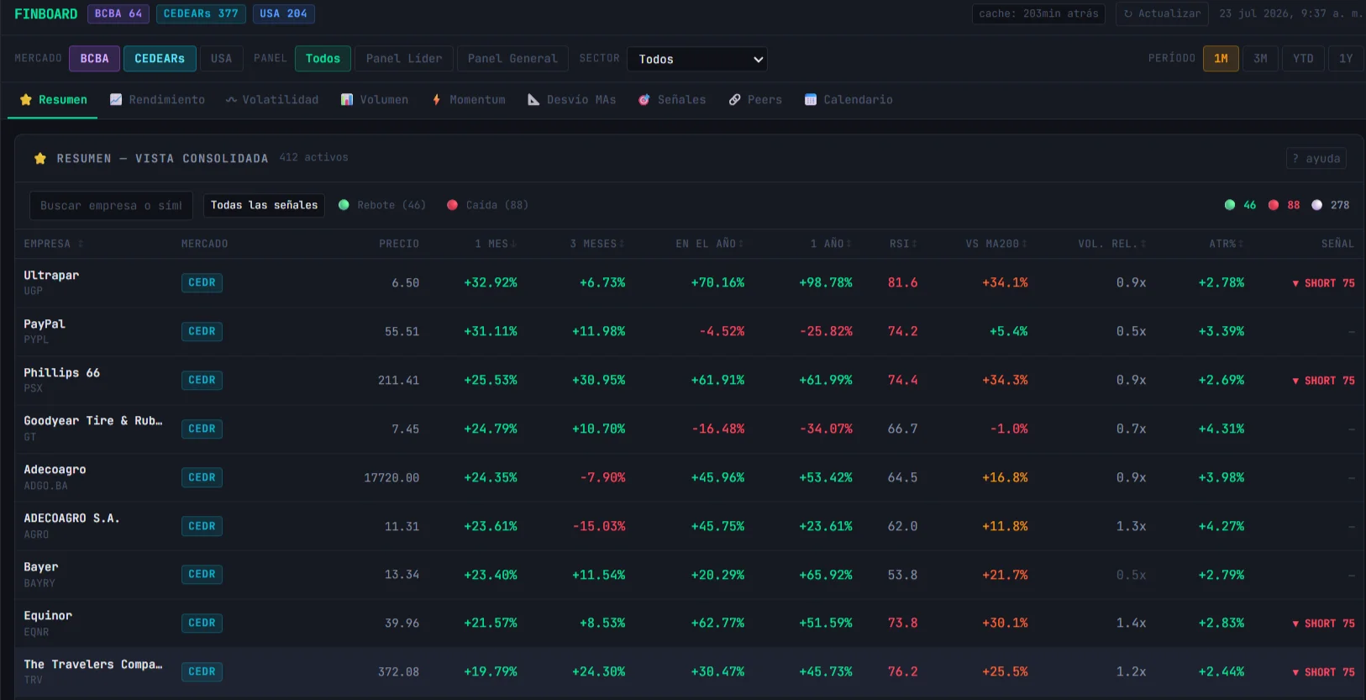Go to Señales target tab
The width and height of the screenshot is (1366, 700).
pyautogui.click(x=672, y=100)
